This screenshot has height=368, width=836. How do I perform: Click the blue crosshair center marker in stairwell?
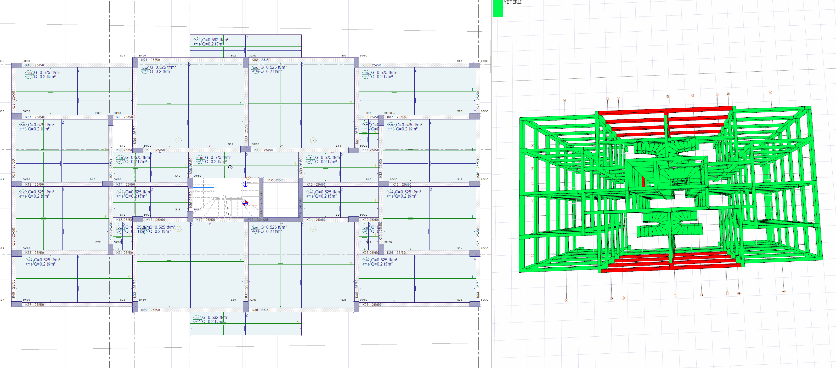click(246, 184)
